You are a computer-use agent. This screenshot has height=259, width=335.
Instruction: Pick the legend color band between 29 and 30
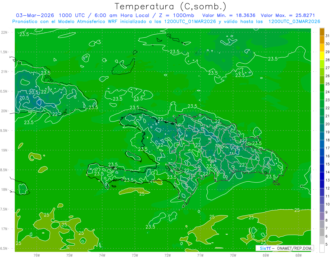pyautogui.click(x=322, y=48)
